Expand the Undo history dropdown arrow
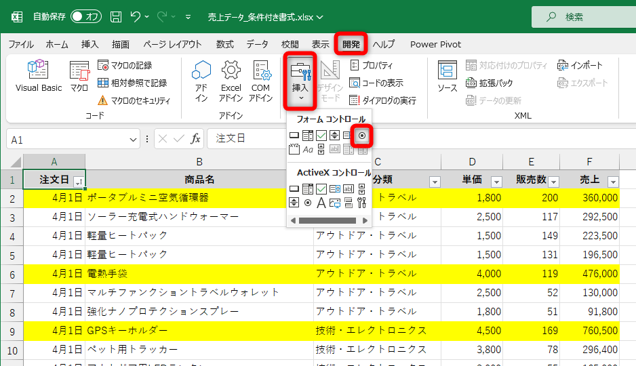Image resolution: width=636 pixels, height=366 pixels. click(x=147, y=17)
